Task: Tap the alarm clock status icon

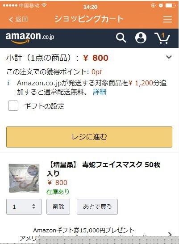Action: (x=161, y=5)
